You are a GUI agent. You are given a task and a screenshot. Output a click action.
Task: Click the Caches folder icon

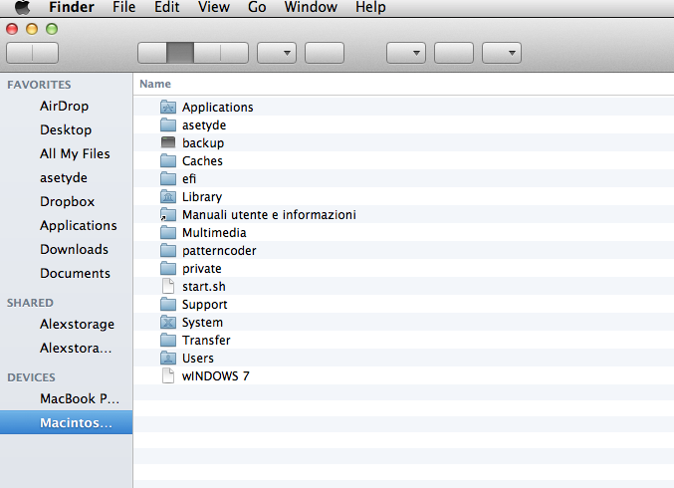[168, 160]
